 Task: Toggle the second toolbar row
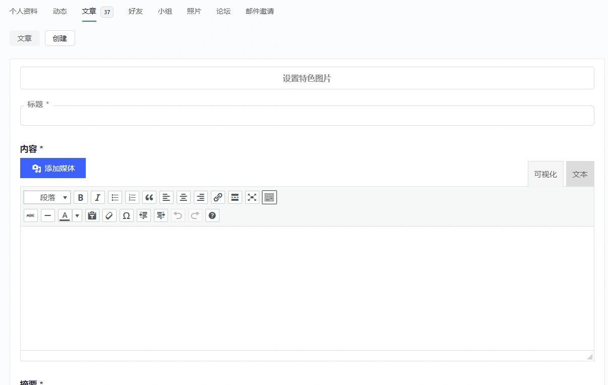click(x=269, y=197)
